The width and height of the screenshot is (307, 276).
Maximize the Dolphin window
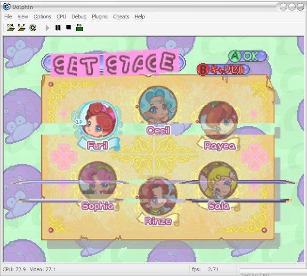[292, 7]
